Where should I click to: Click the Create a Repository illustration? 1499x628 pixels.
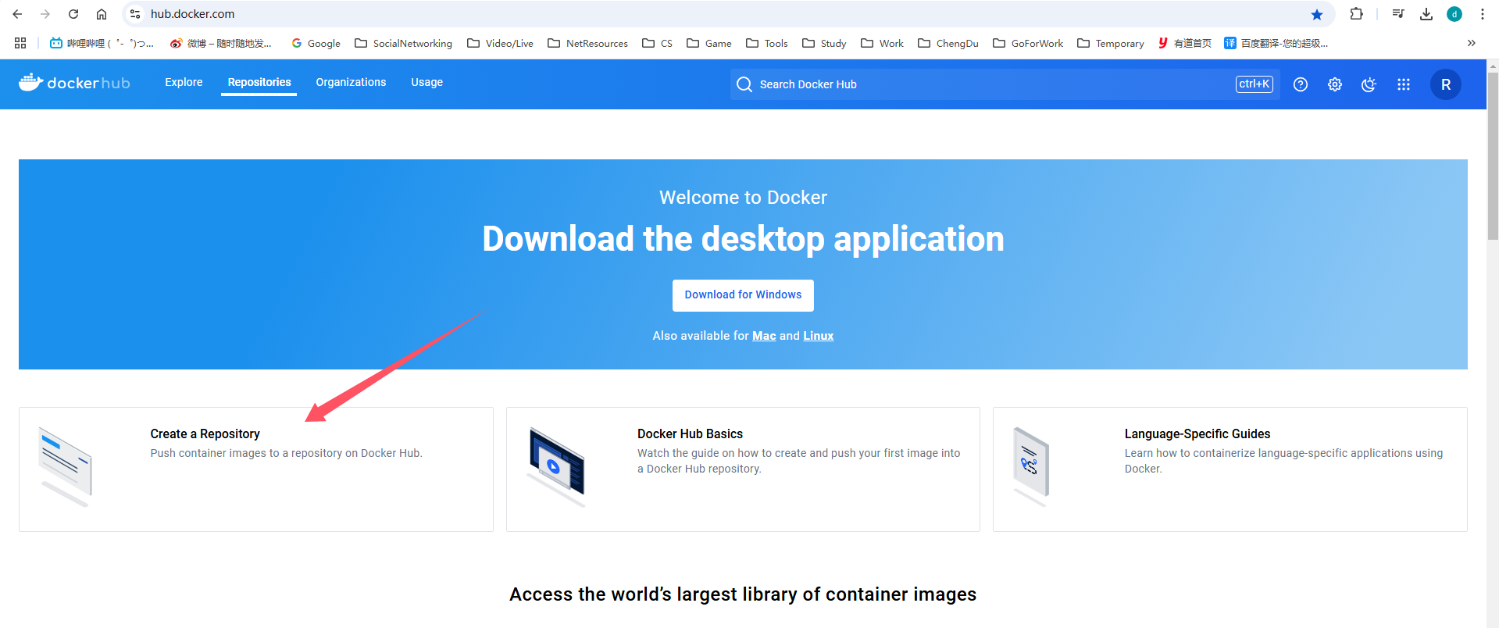point(66,466)
